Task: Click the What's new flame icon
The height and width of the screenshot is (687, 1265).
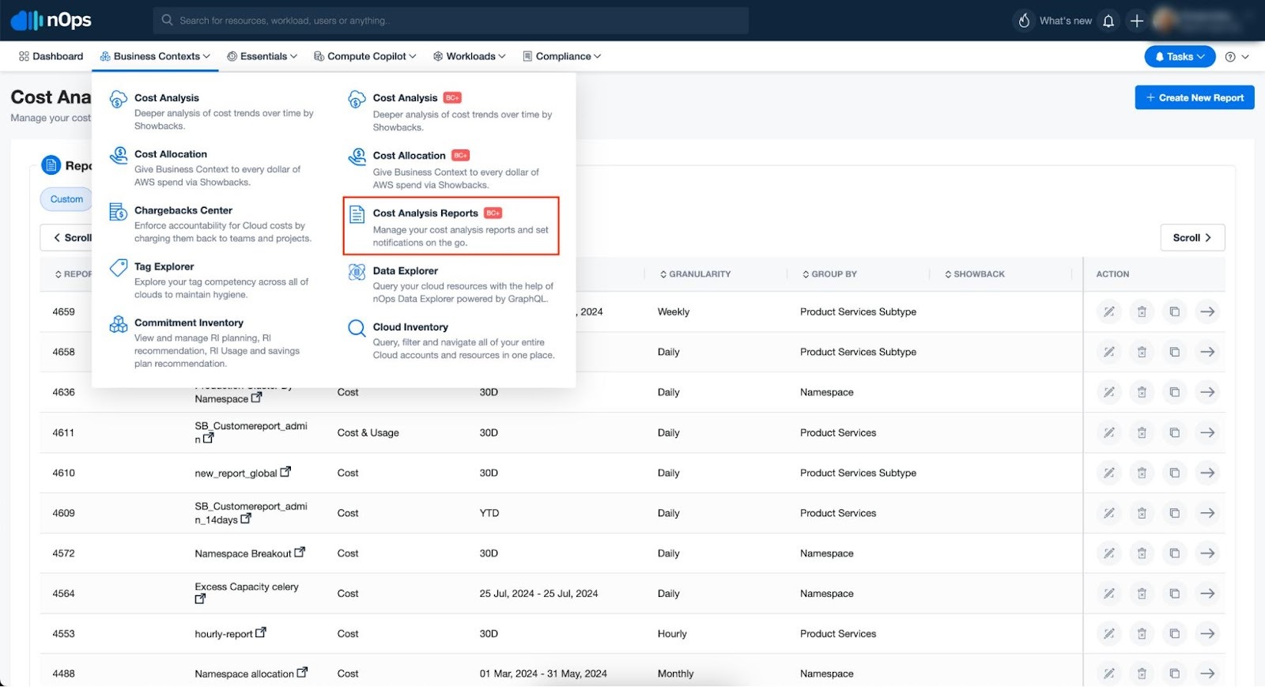Action: (x=1024, y=21)
